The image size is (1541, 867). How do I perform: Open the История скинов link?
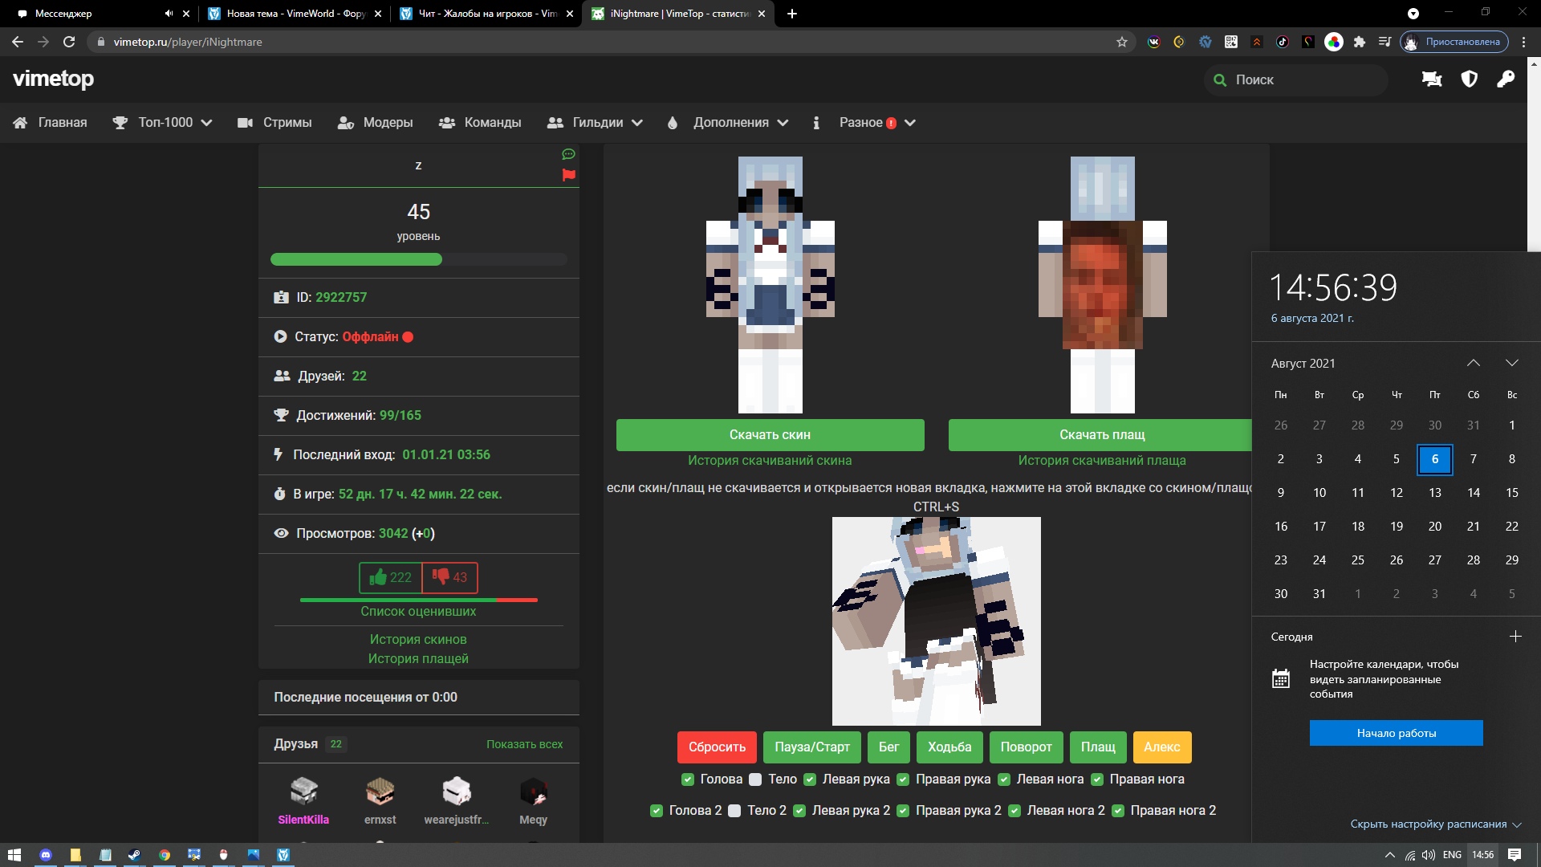[417, 640]
